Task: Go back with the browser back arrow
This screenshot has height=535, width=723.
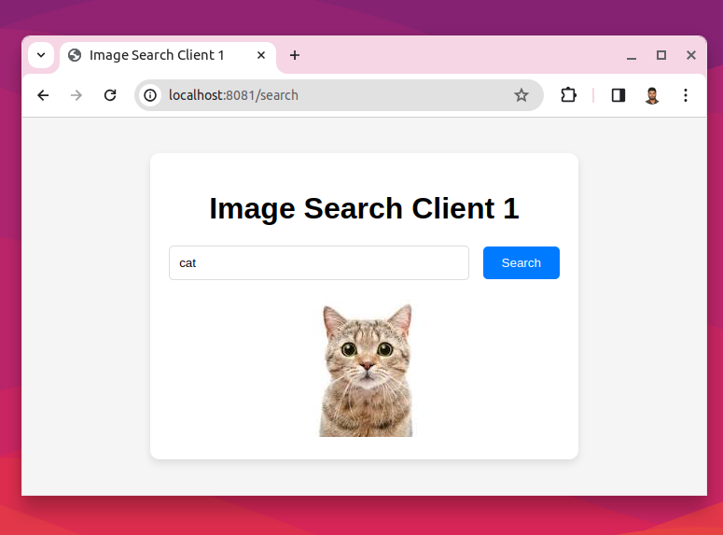Action: (43, 95)
